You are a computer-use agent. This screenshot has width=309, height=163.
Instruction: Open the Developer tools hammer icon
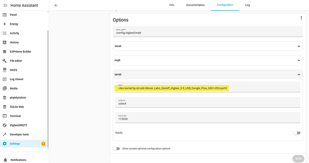4,134
